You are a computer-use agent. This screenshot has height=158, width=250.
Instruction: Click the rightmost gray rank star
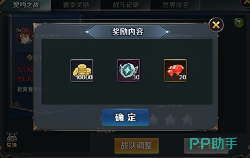(x=187, y=120)
